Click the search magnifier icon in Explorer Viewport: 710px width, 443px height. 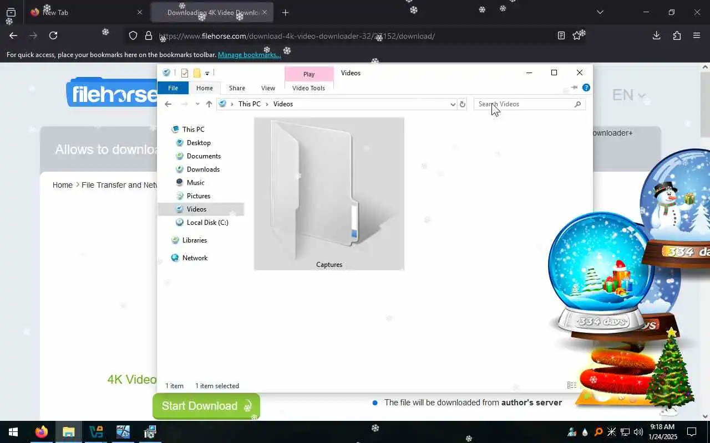pos(577,104)
